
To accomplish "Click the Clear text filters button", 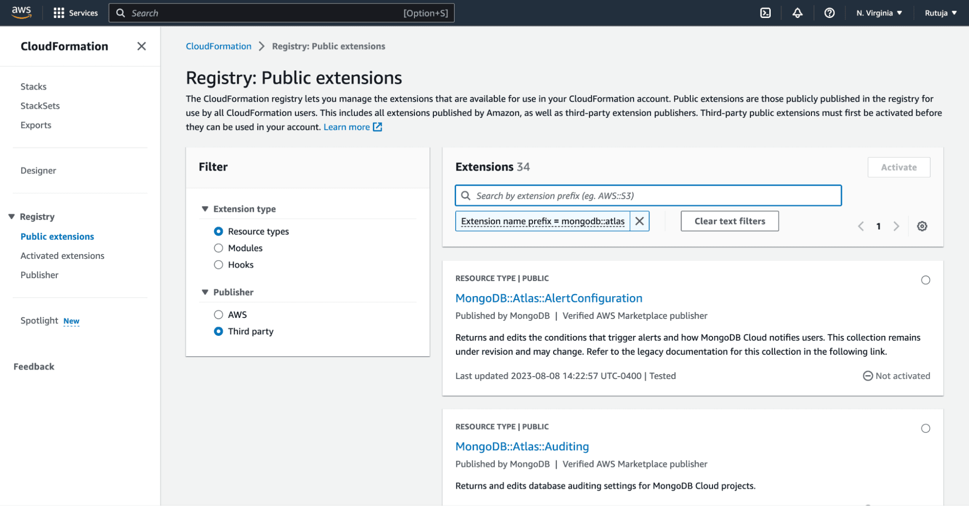I will (x=729, y=221).
